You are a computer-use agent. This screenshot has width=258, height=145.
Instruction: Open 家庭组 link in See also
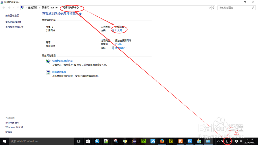tap(9, 132)
